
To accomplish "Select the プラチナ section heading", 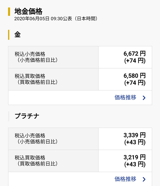I will (x=27, y=116).
